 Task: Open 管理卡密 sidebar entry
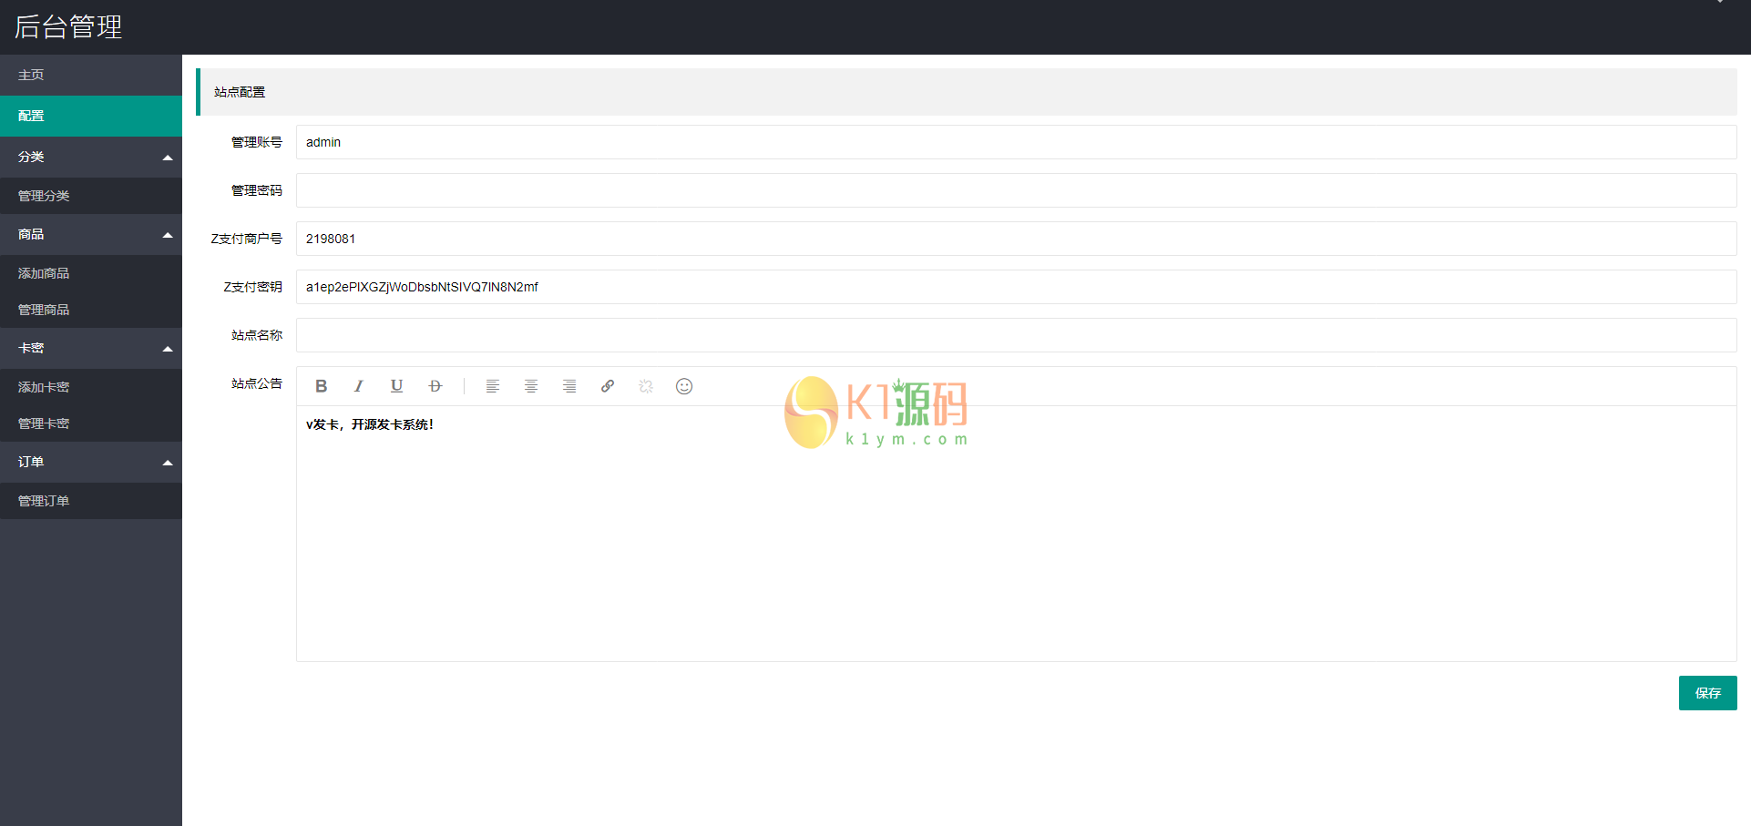91,423
